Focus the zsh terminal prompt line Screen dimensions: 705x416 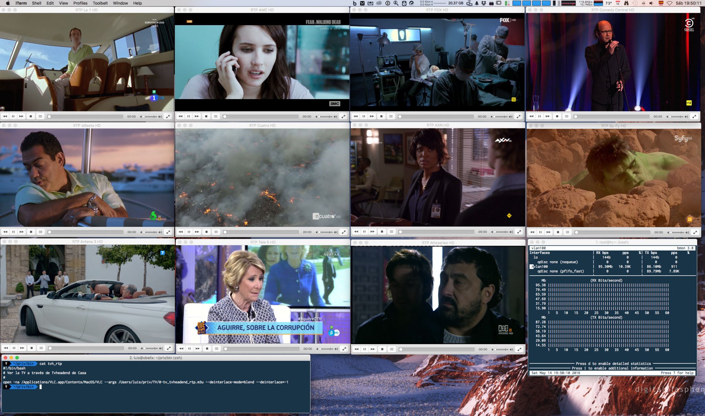(x=156, y=387)
